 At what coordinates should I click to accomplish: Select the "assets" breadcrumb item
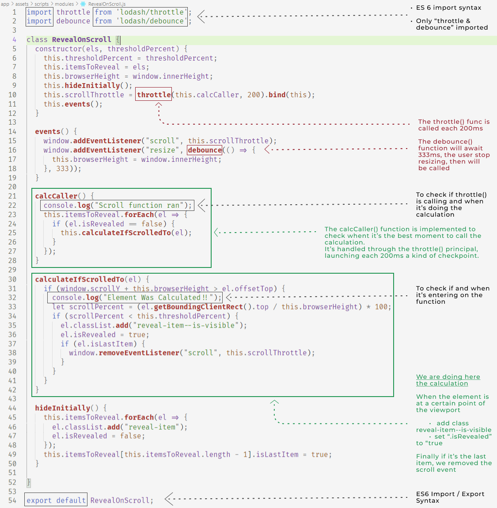point(22,4)
